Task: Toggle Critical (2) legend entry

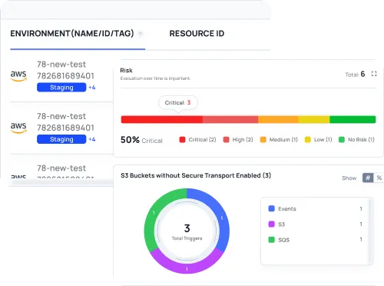Action: pyautogui.click(x=197, y=140)
